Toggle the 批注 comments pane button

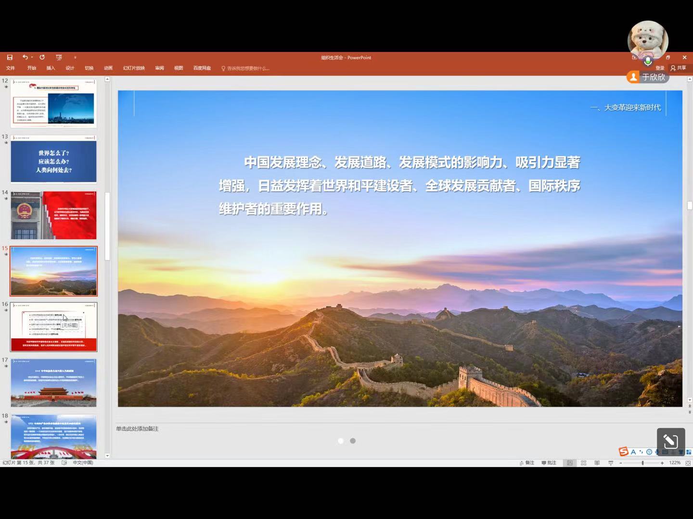(549, 463)
